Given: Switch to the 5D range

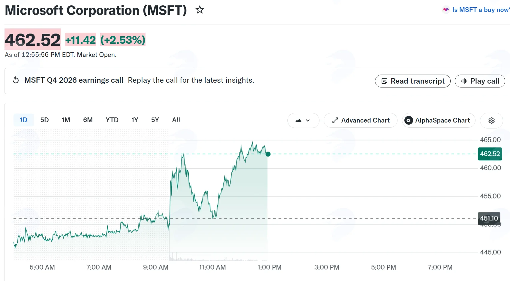Looking at the screenshot, I should coord(44,120).
